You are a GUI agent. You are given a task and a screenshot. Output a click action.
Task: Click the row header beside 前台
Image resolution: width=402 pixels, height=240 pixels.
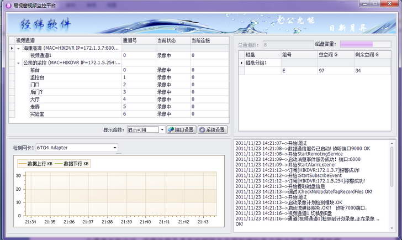point(12,70)
